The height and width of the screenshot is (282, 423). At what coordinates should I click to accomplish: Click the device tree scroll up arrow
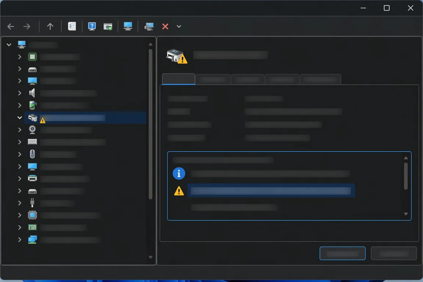(151, 44)
